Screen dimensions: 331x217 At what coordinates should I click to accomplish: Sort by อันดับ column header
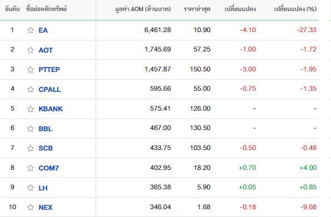pos(12,9)
